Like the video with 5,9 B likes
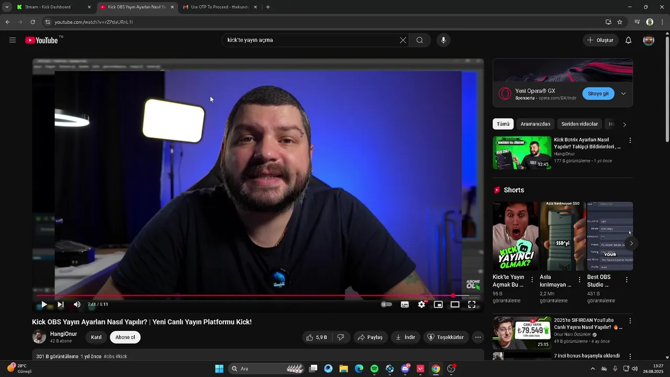 tap(317, 337)
